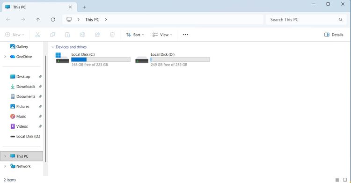Viewport: 351px width, 183px height.
Task: Click the '2 items' status text
Action: [10, 180]
